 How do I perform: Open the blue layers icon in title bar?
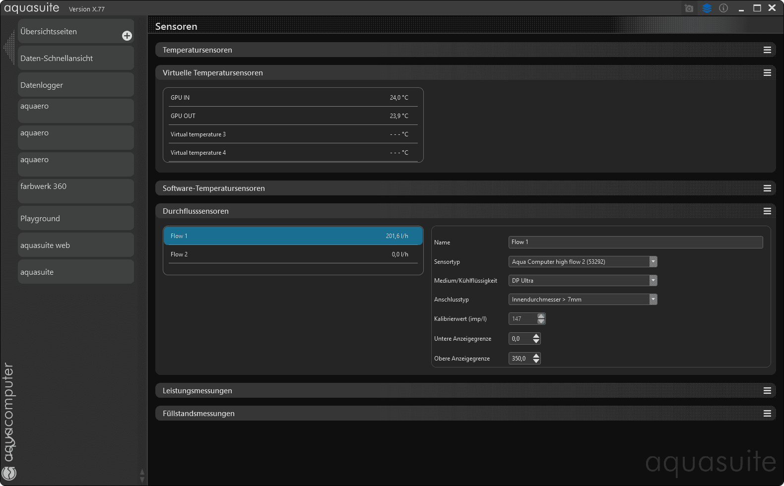[x=707, y=8]
